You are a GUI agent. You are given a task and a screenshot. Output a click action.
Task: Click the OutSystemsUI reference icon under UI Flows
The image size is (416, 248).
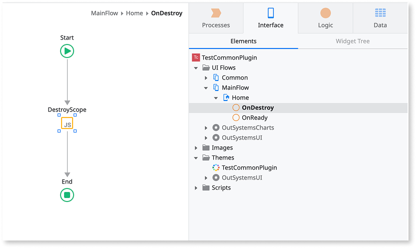click(216, 138)
